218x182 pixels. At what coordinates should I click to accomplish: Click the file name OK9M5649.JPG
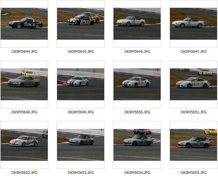tap(81, 112)
